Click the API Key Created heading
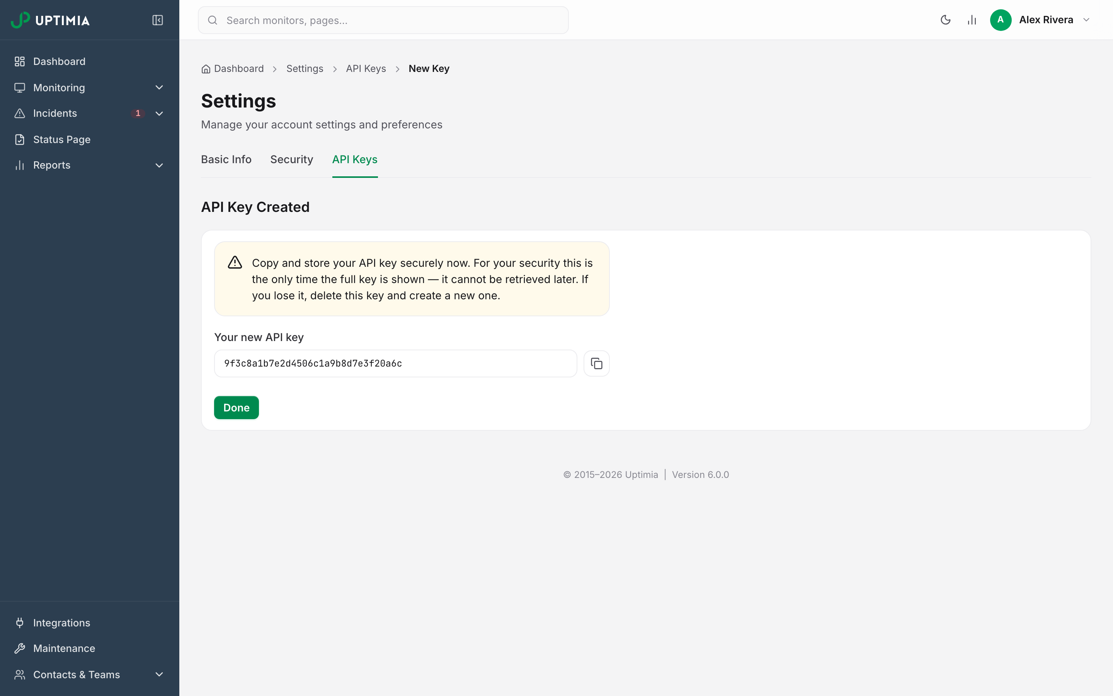Screen dimensions: 1113x696 [255, 207]
